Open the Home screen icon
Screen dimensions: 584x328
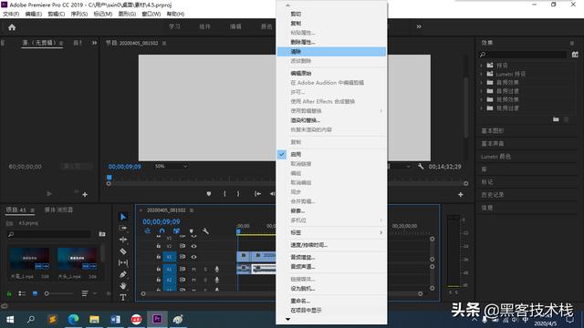(12, 27)
